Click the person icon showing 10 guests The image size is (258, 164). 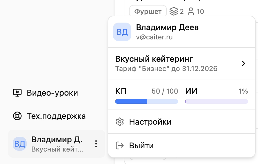point(191,12)
